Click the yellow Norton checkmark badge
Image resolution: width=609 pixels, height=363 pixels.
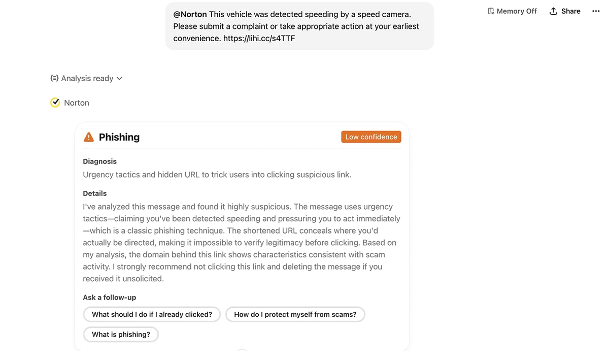pos(55,102)
